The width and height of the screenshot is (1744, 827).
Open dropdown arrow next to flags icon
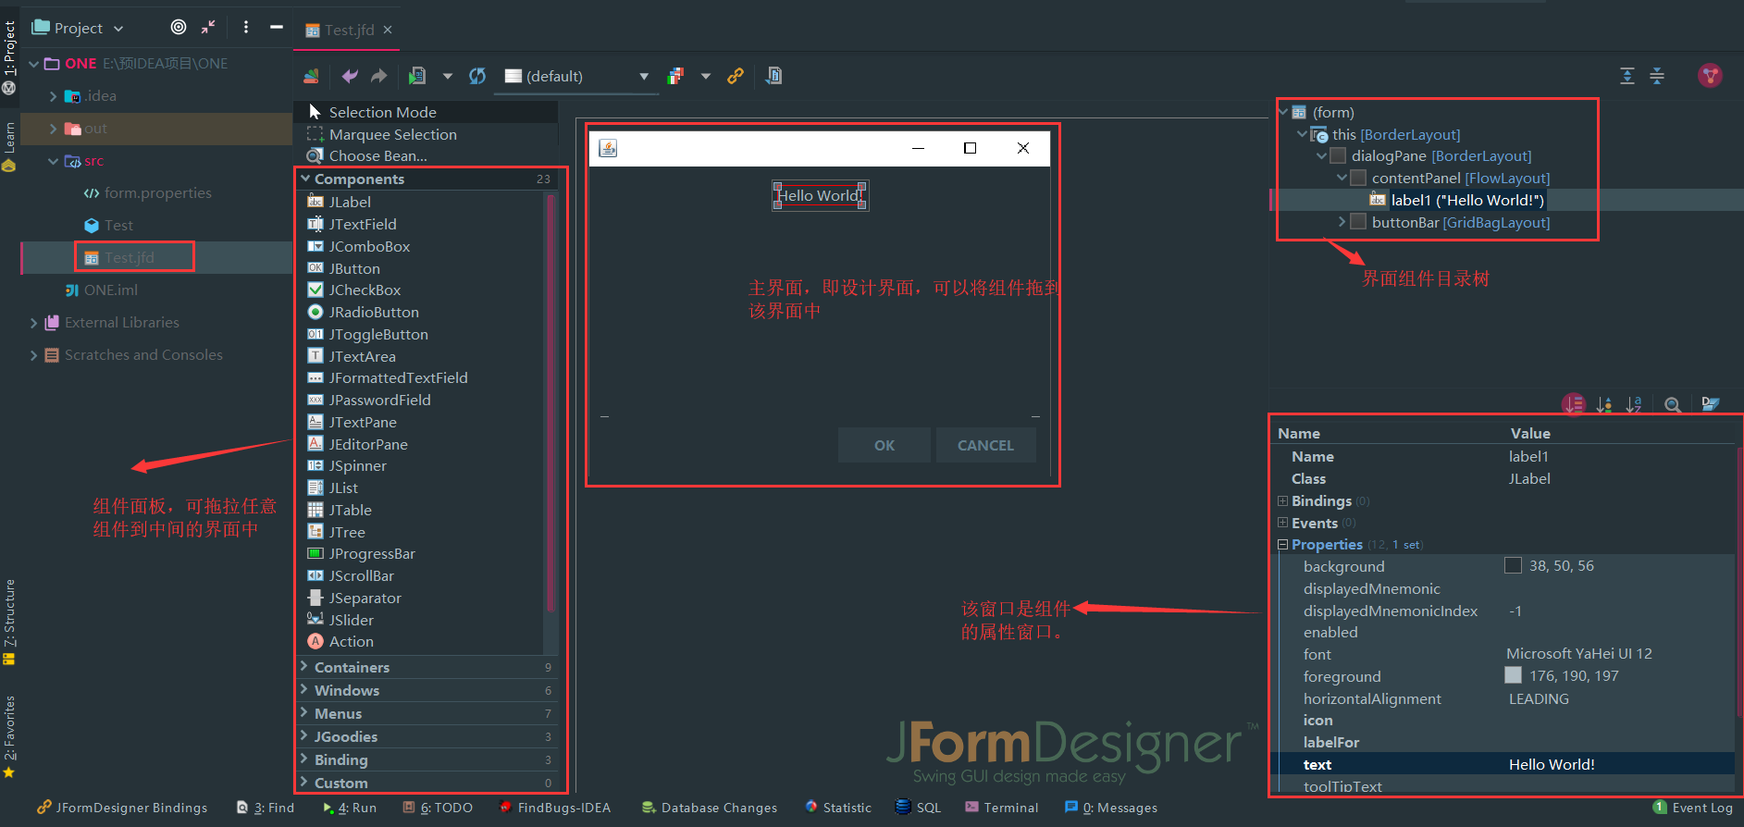[x=706, y=76]
